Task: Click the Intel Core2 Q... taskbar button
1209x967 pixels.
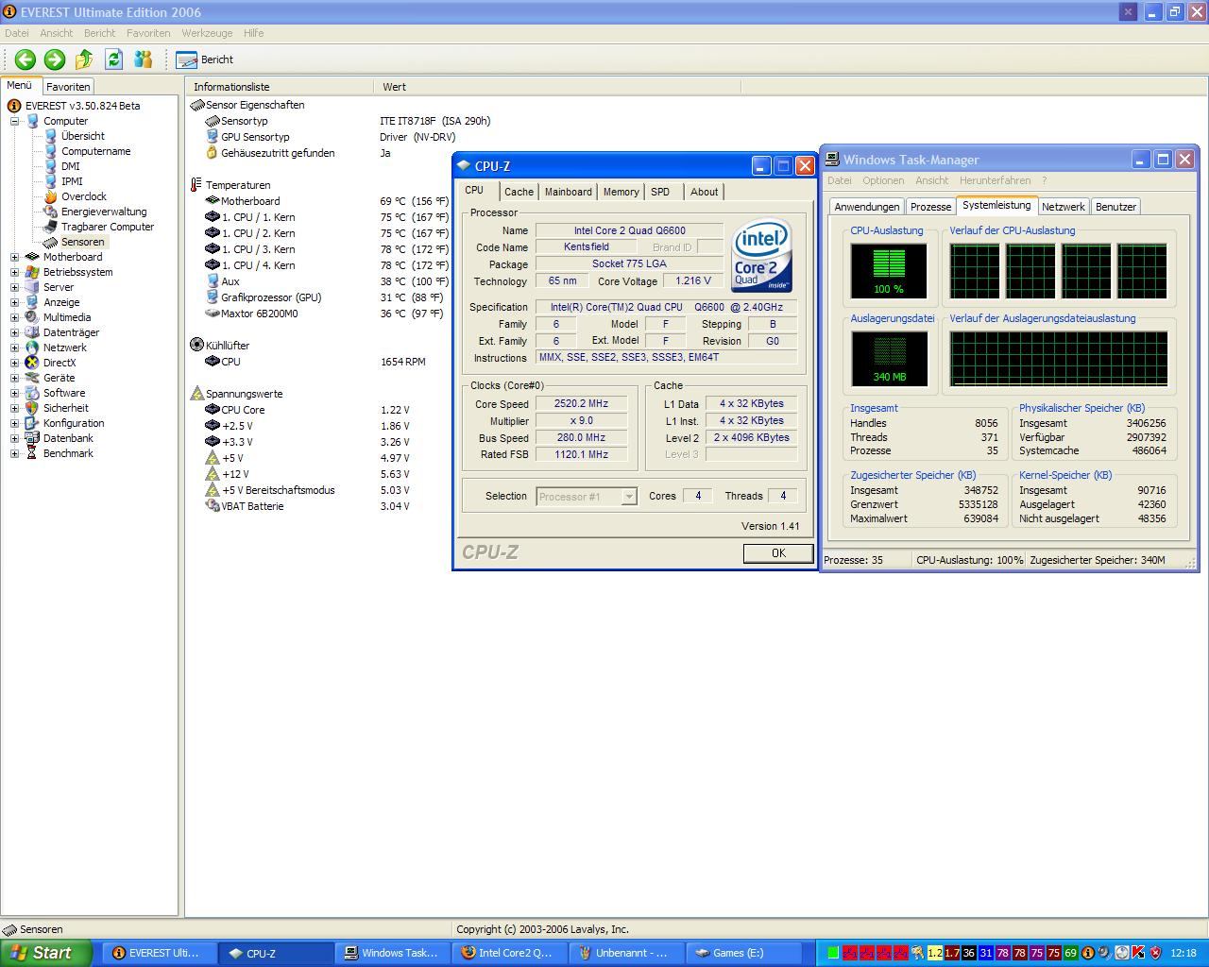Action: point(511,953)
